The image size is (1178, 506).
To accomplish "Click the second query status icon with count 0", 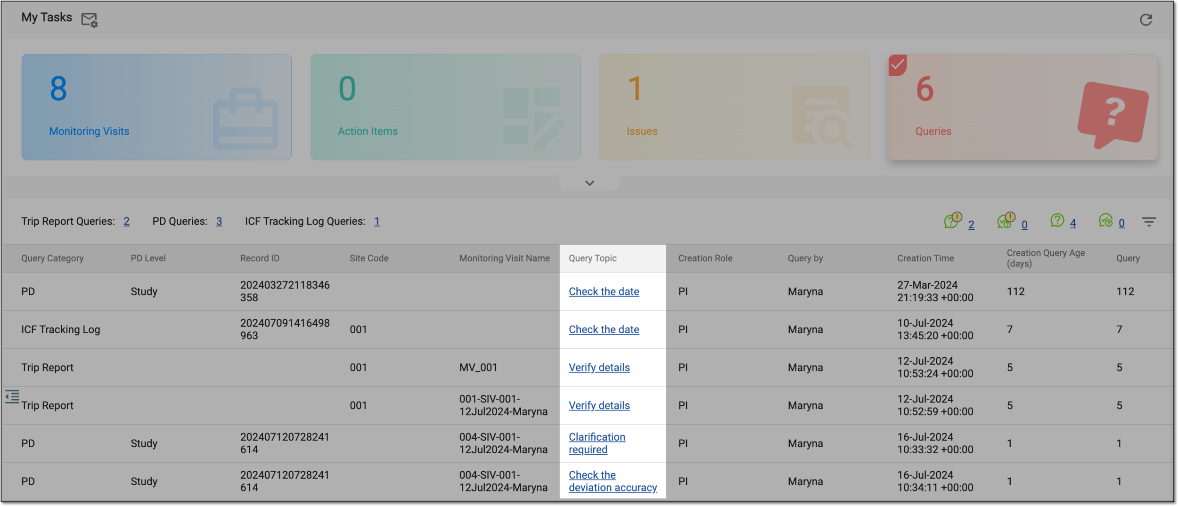I will coord(1006,220).
